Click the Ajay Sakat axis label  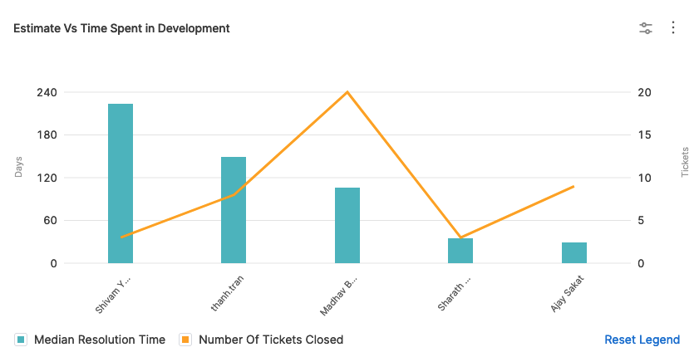pos(568,293)
